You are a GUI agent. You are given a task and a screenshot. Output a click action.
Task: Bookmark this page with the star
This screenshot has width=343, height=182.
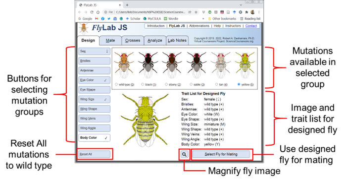coord(196,12)
